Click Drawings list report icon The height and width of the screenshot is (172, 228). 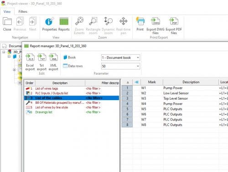(28, 112)
